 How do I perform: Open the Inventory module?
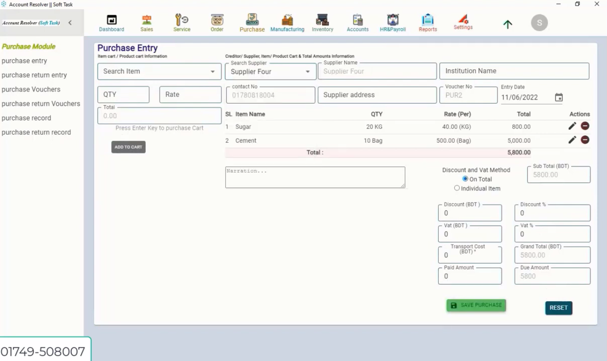322,23
